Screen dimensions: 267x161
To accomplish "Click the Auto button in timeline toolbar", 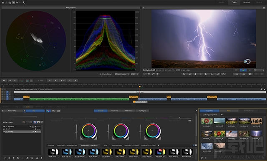I will click(x=40, y=80).
